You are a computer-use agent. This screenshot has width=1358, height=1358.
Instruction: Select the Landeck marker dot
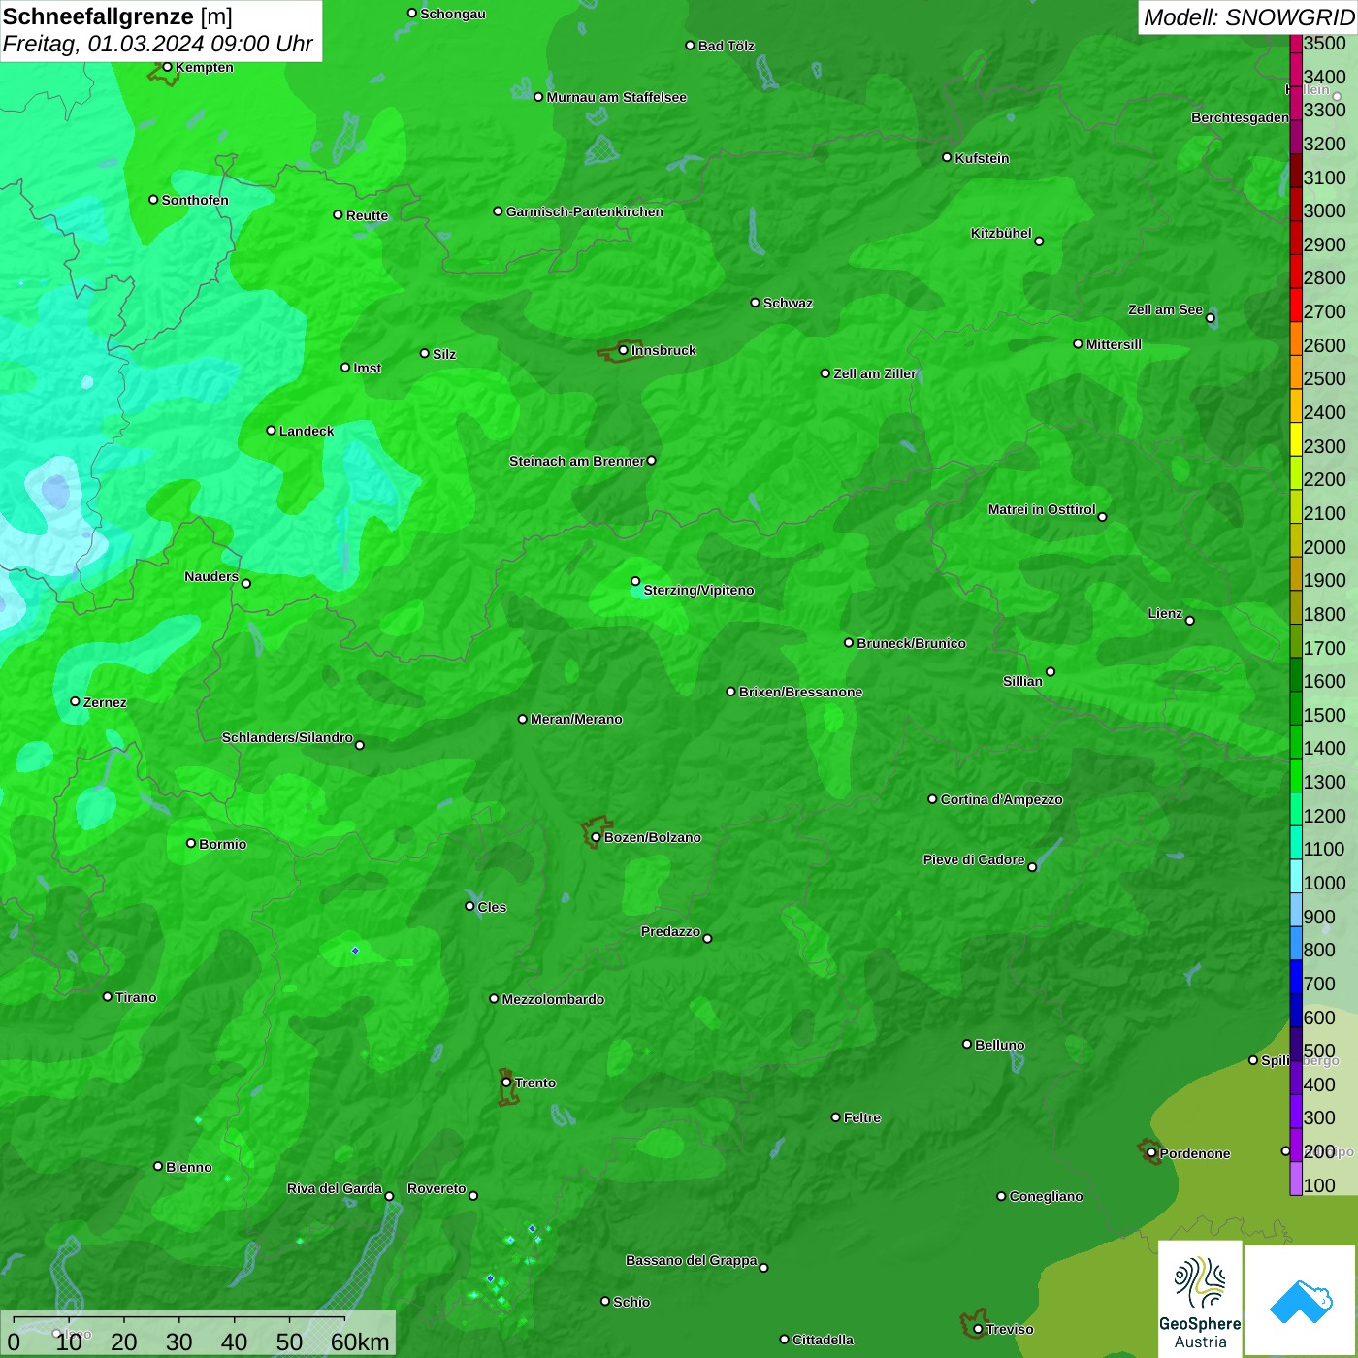point(271,430)
